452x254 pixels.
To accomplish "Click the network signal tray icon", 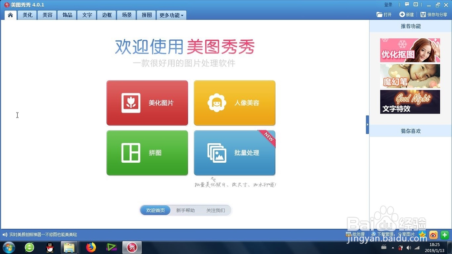I will (x=417, y=248).
